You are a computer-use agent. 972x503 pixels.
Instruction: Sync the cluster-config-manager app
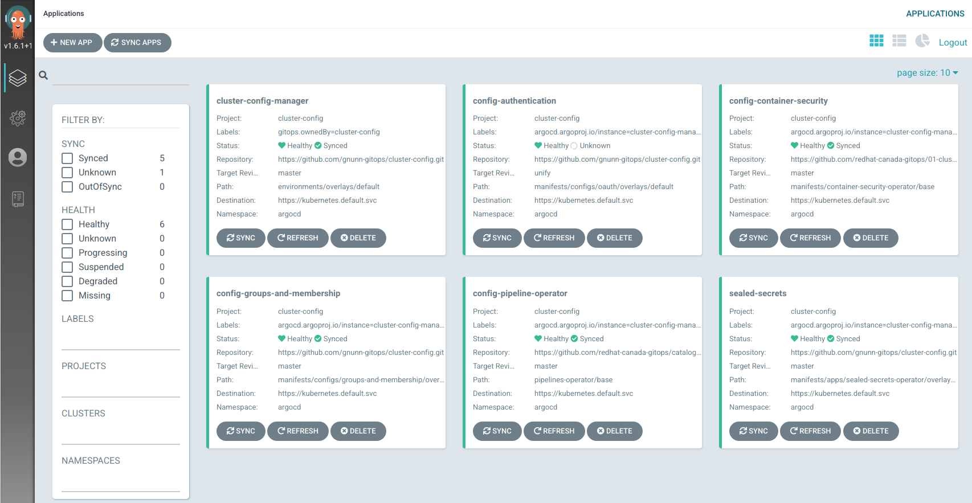pos(241,238)
